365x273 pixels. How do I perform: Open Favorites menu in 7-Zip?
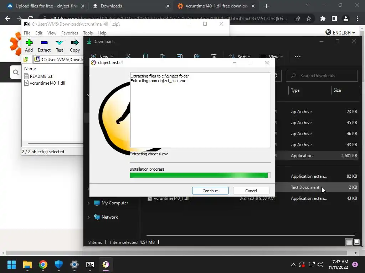[70, 33]
